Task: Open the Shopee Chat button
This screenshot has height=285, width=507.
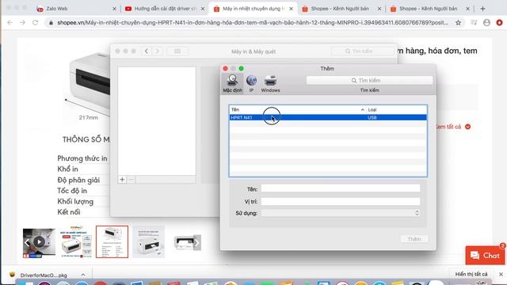Action: 485,255
